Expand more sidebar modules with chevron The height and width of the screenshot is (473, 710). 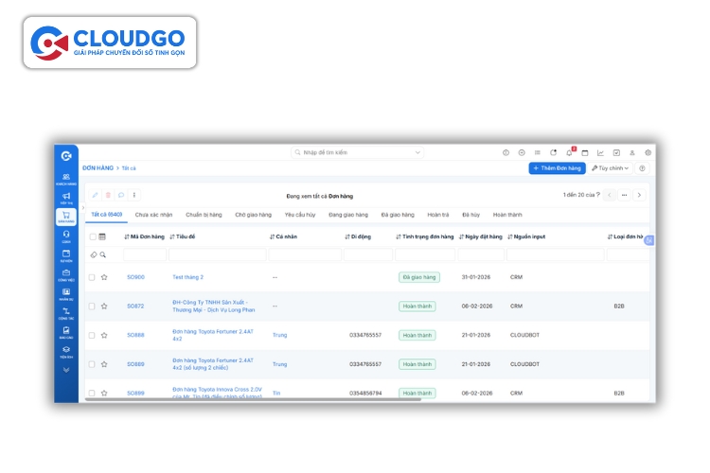[x=66, y=369]
